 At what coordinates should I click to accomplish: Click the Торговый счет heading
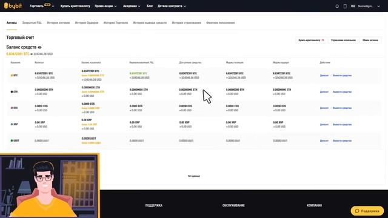point(20,38)
